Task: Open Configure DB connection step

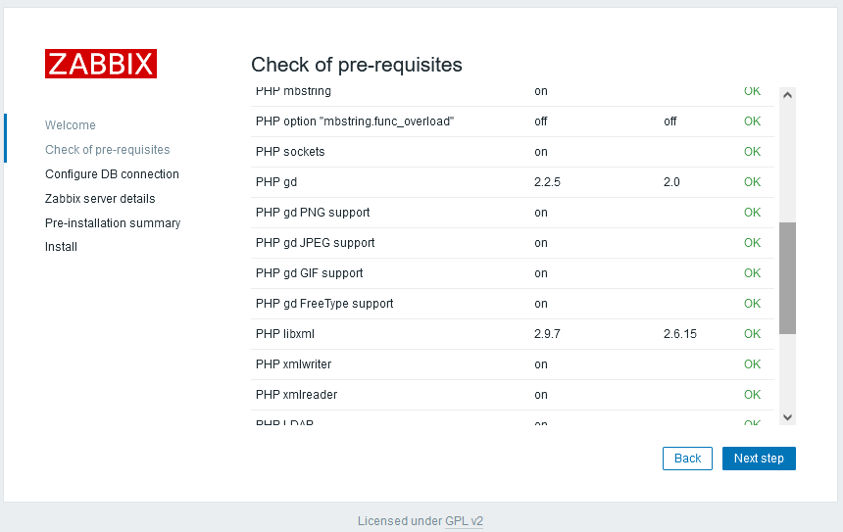Action: [112, 174]
